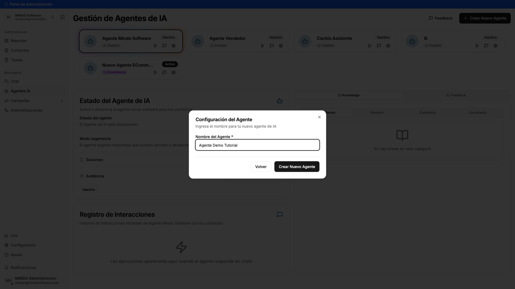515x289 pixels.
Task: Switch to the right panel Feedback tab
Action: coord(456,95)
